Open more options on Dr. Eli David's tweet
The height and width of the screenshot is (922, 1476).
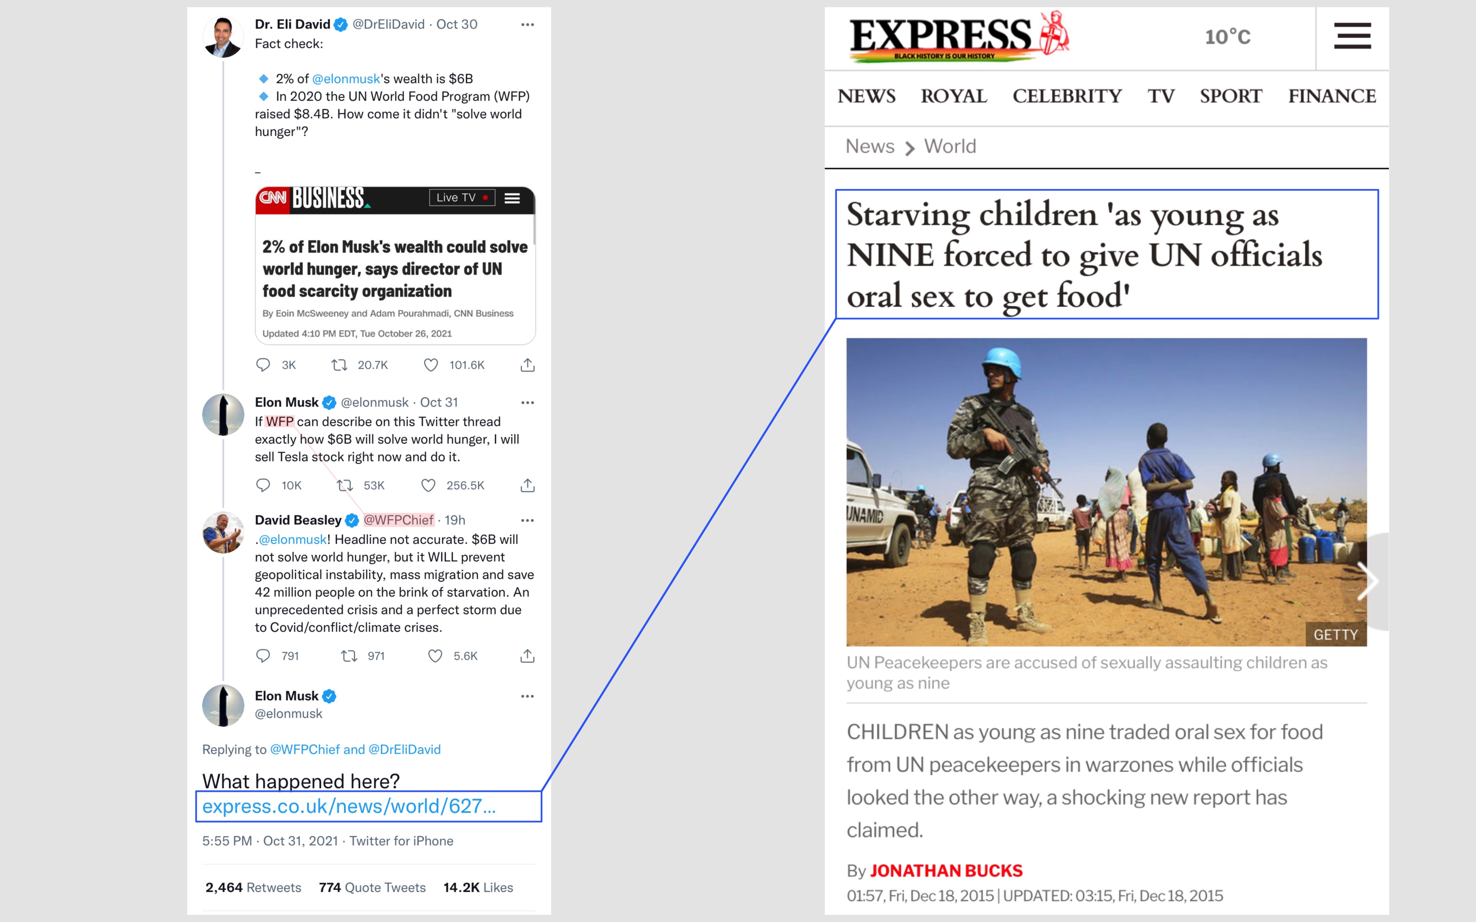pyautogui.click(x=528, y=24)
